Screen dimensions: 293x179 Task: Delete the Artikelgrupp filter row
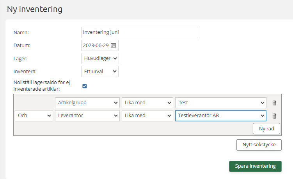click(x=274, y=103)
